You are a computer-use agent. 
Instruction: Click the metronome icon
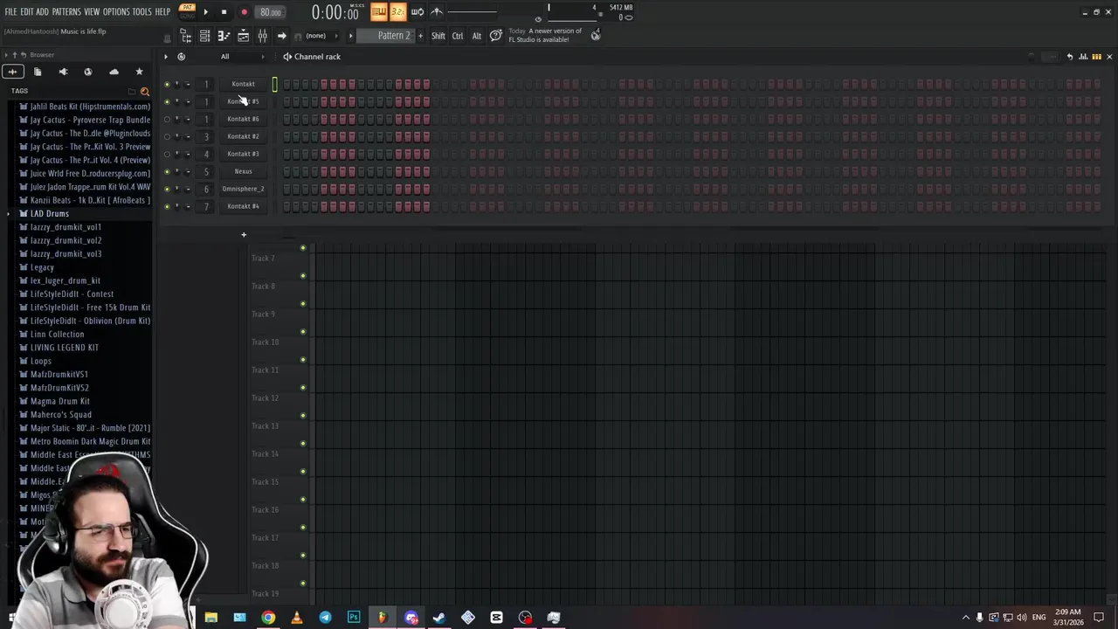coord(437,12)
